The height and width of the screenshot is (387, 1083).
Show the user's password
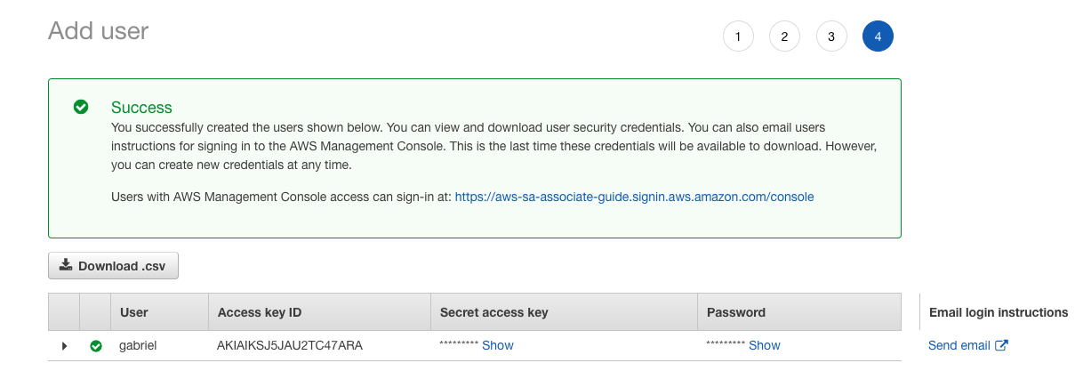[x=765, y=345]
